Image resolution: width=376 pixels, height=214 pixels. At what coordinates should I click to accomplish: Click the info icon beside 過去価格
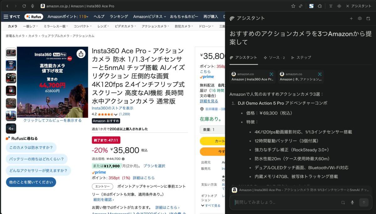[123, 159]
